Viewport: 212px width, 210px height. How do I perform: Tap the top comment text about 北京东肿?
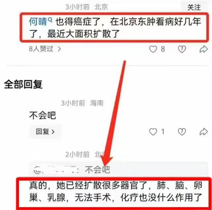(115, 28)
